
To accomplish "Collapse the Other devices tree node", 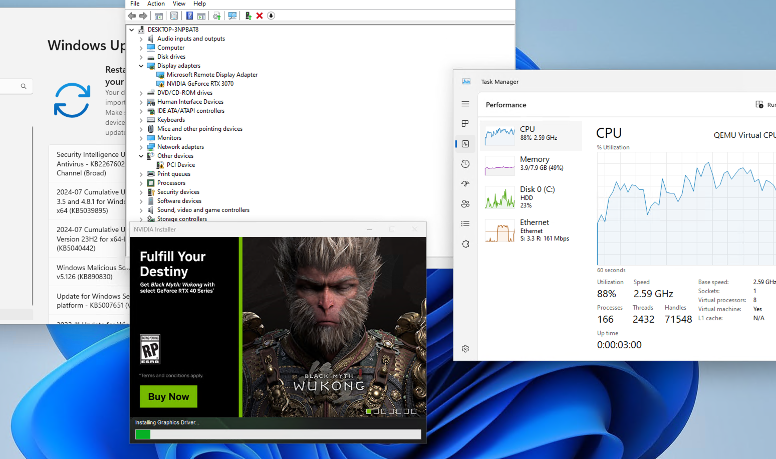I will tap(141, 156).
